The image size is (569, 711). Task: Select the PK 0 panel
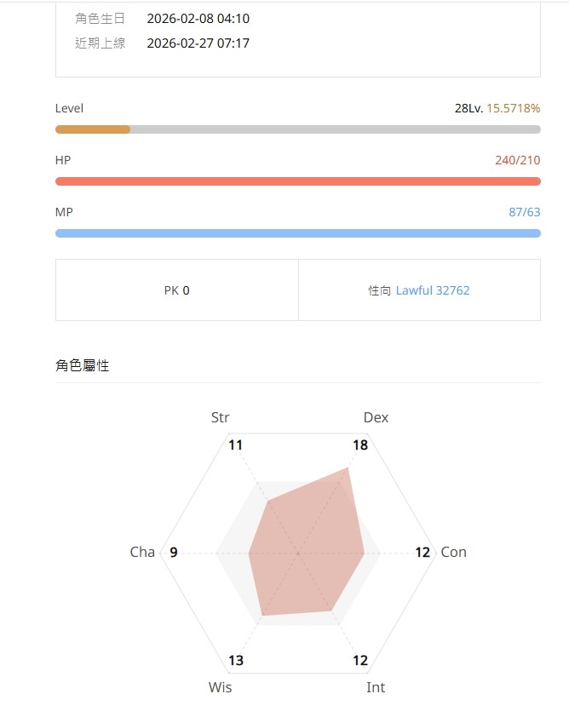(176, 290)
